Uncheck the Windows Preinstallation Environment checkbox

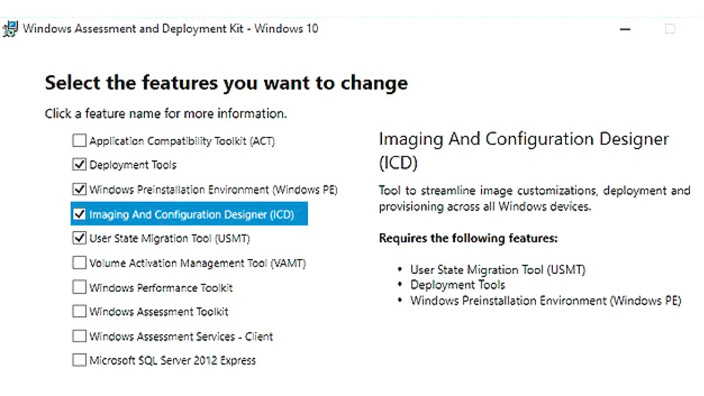pyautogui.click(x=79, y=189)
